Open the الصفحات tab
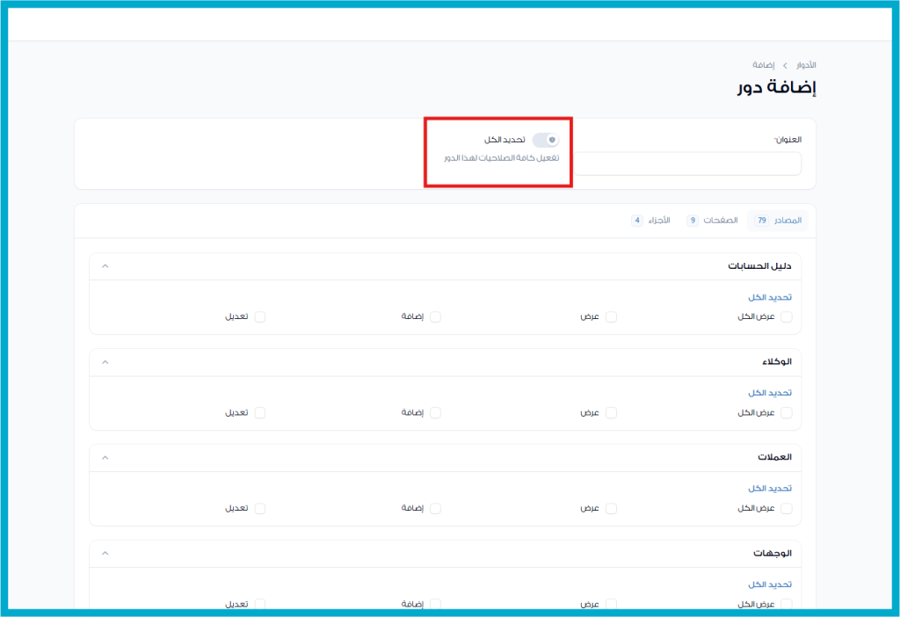The height and width of the screenshot is (617, 900). (711, 221)
